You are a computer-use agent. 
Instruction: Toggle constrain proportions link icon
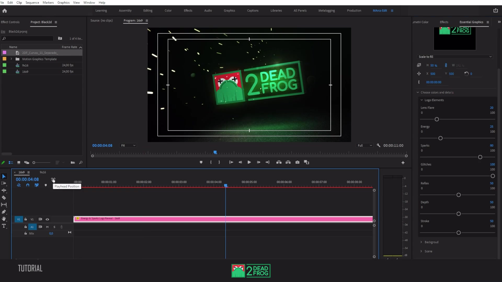pyautogui.click(x=446, y=65)
